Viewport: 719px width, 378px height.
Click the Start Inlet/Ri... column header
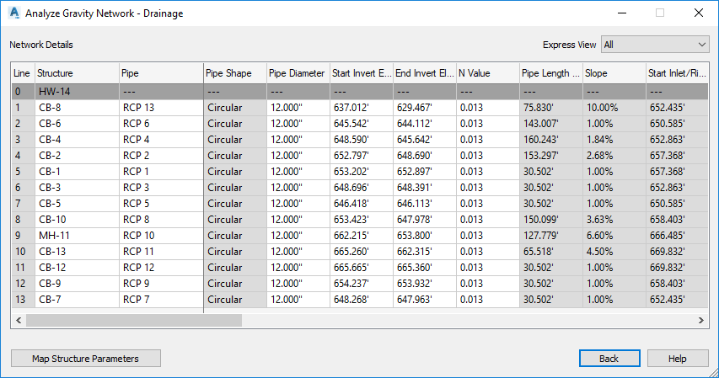pyautogui.click(x=677, y=73)
